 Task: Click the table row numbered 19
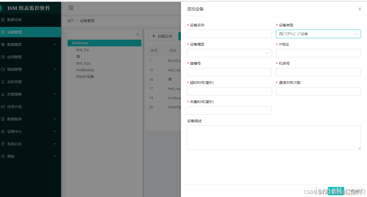click(164, 98)
